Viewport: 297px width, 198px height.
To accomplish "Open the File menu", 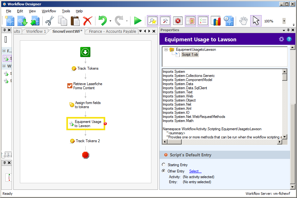I will point(9,11).
